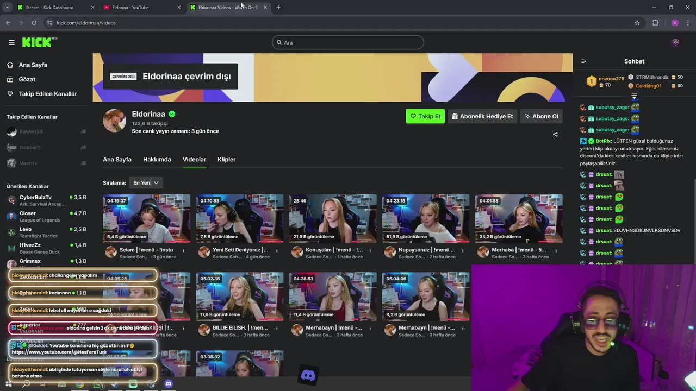
Task: Switch to the Klipler tab
Action: click(x=226, y=159)
